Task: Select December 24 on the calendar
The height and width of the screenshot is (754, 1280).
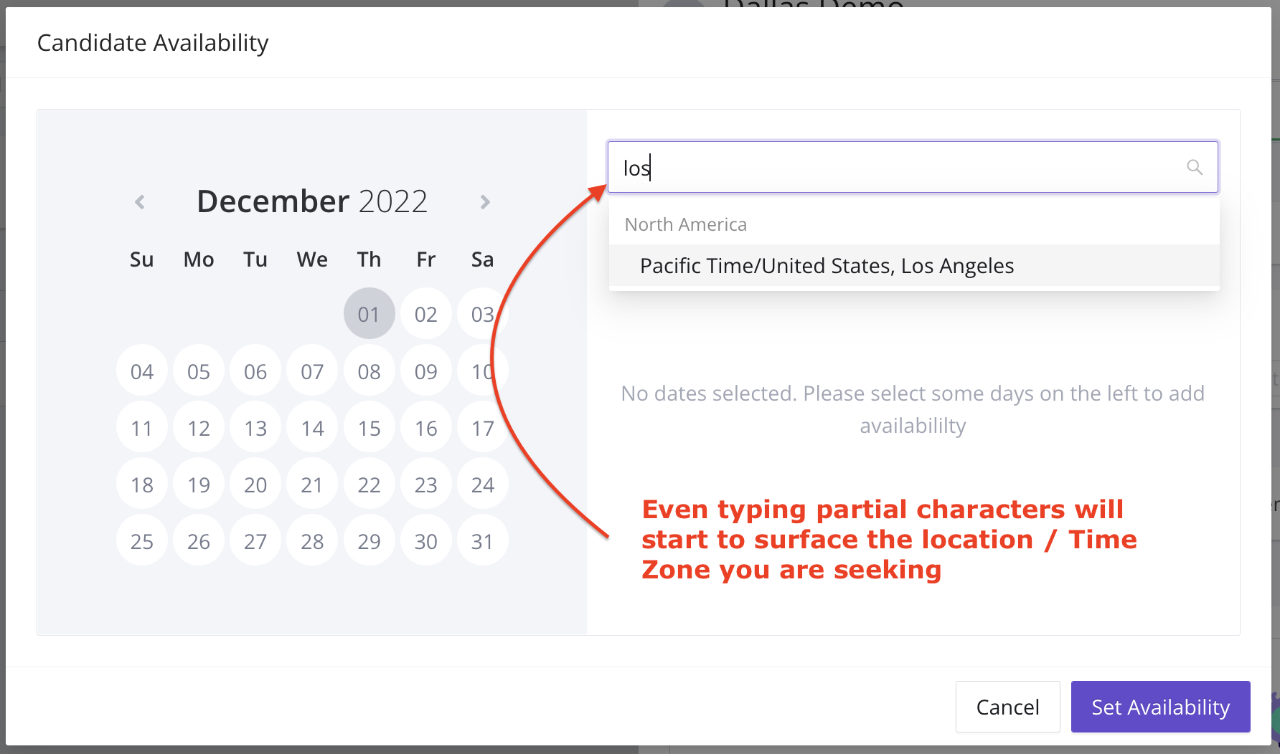Action: tap(482, 484)
